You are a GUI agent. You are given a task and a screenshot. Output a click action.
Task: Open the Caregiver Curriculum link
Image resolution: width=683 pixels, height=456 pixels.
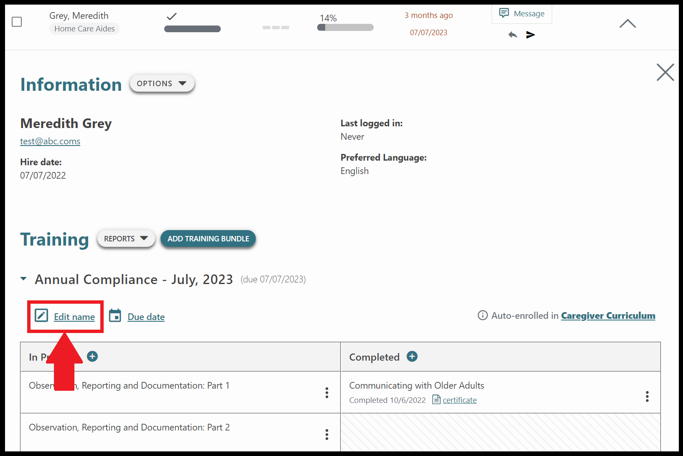tap(608, 316)
